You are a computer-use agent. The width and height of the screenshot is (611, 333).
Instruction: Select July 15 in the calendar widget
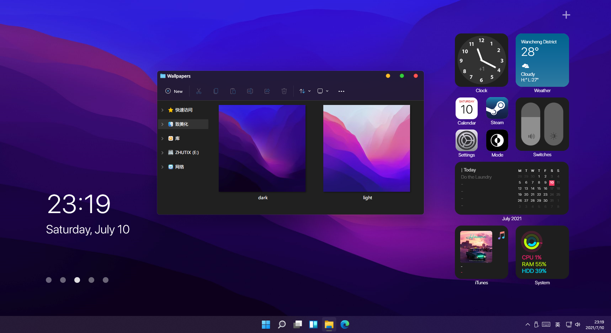(x=539, y=189)
